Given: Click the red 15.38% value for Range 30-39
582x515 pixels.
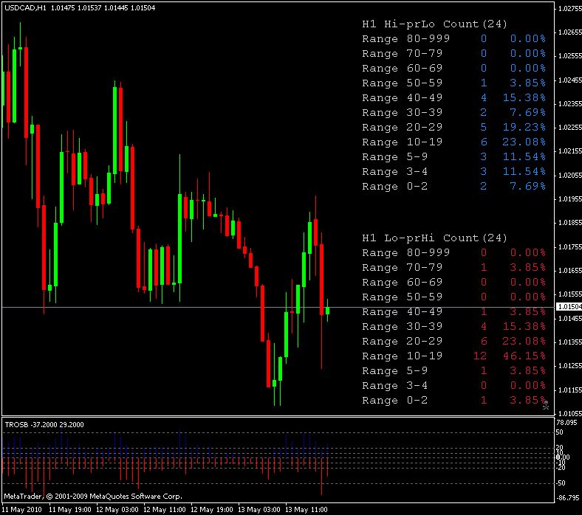Looking at the screenshot, I should 524,327.
